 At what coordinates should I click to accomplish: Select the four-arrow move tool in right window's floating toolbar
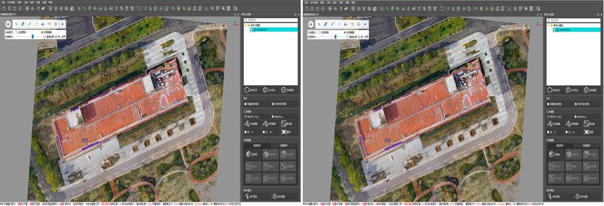358,24
